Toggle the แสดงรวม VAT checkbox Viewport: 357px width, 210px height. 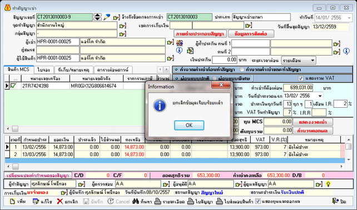coord(301,78)
